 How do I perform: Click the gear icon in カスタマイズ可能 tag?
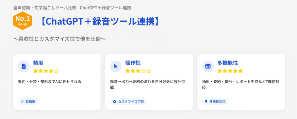point(114,102)
